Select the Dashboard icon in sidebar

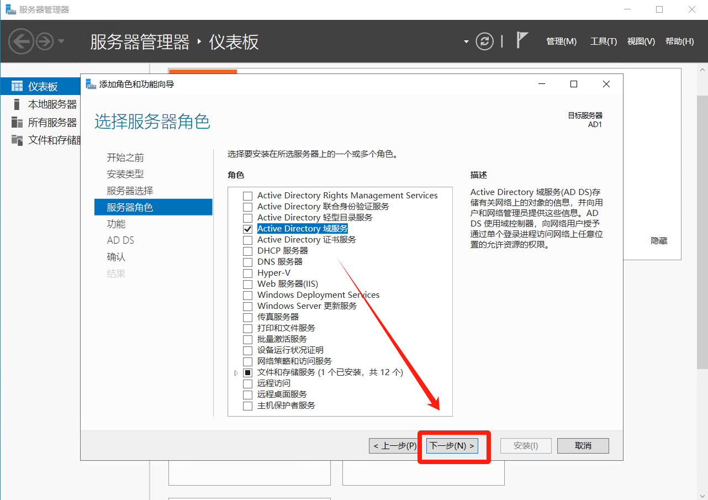point(17,87)
